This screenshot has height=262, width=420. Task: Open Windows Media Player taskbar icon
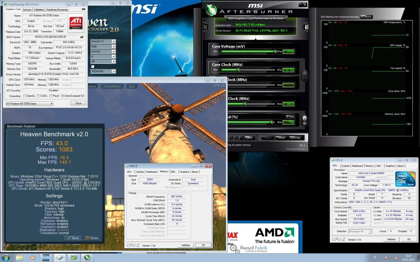pyautogui.click(x=33, y=258)
